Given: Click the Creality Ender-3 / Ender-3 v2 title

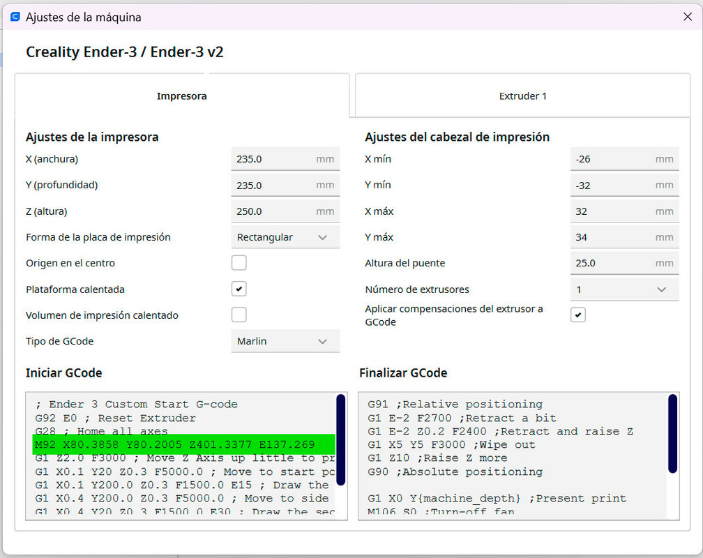Looking at the screenshot, I should (x=125, y=52).
